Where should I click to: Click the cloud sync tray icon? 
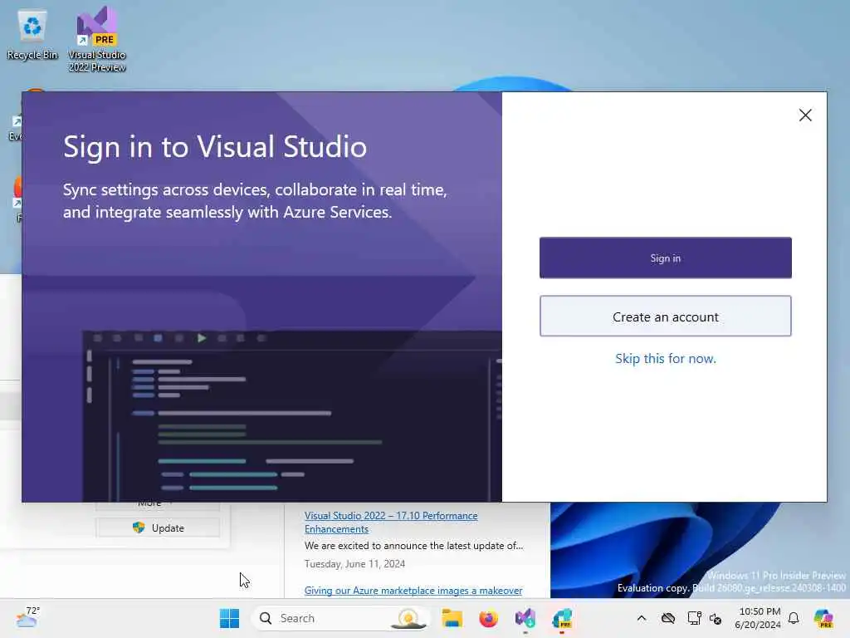coord(668,618)
